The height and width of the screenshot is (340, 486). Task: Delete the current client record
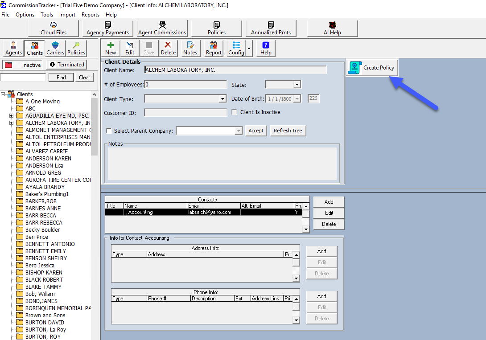(x=168, y=48)
